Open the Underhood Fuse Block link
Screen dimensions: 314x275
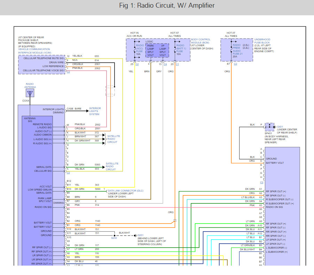click(262, 41)
